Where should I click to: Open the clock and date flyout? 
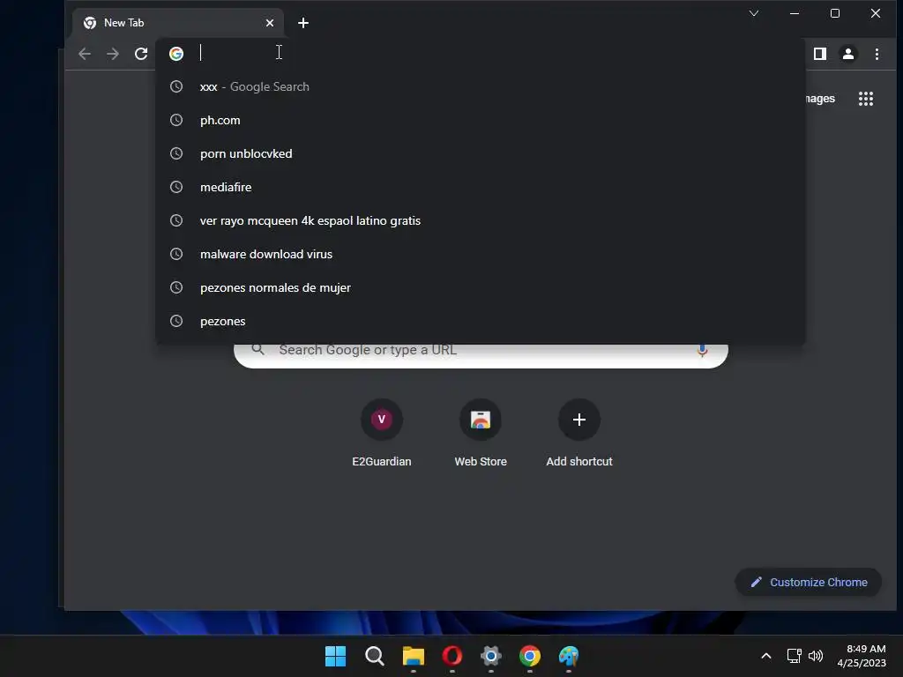862,656
